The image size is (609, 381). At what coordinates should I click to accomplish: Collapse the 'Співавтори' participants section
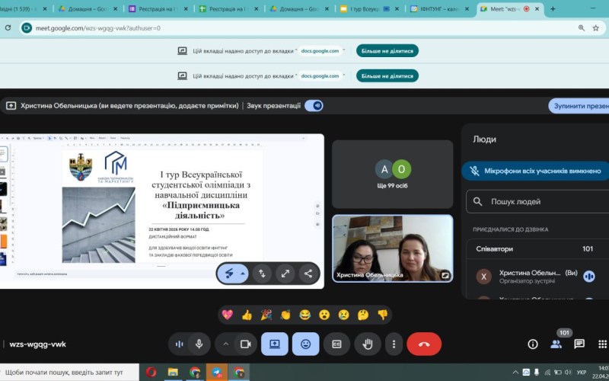(538, 249)
